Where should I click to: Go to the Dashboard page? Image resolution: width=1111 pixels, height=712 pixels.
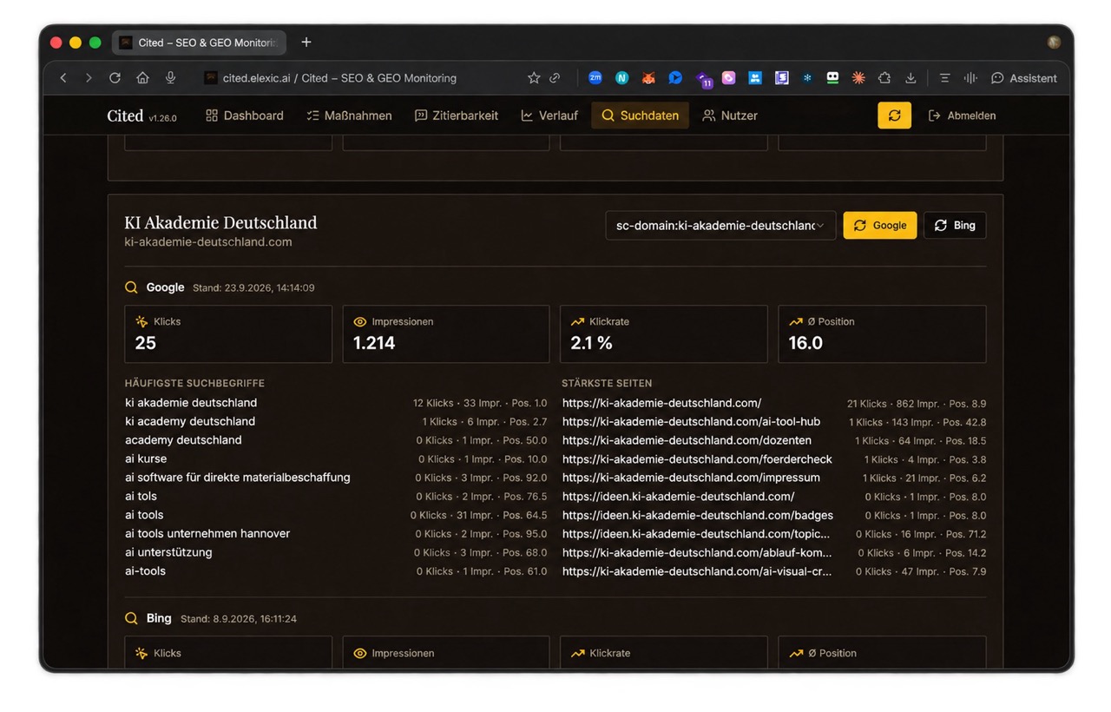245,115
